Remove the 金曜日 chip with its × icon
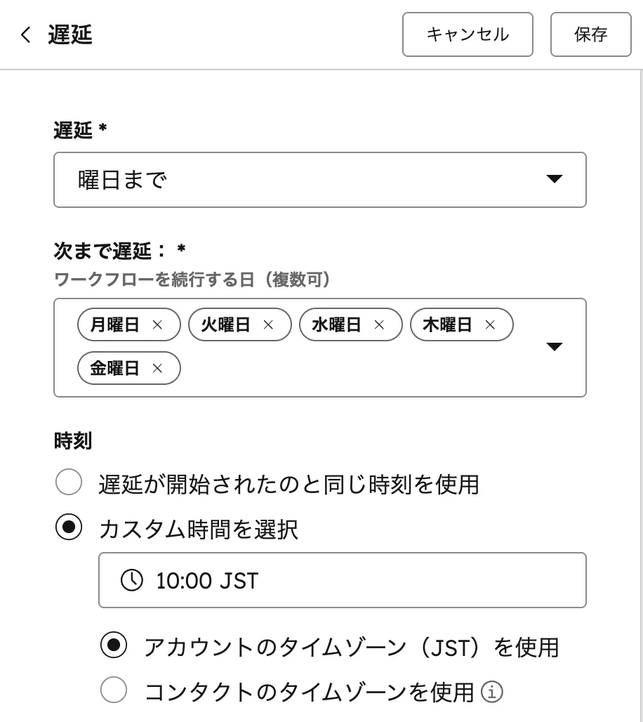This screenshot has width=643, height=722. click(158, 368)
